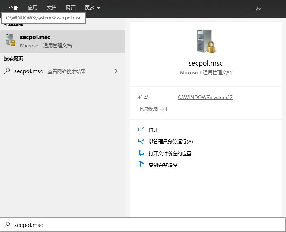The image size is (286, 232).
Task: Switch to the 全部 tab
Action: click(14, 8)
